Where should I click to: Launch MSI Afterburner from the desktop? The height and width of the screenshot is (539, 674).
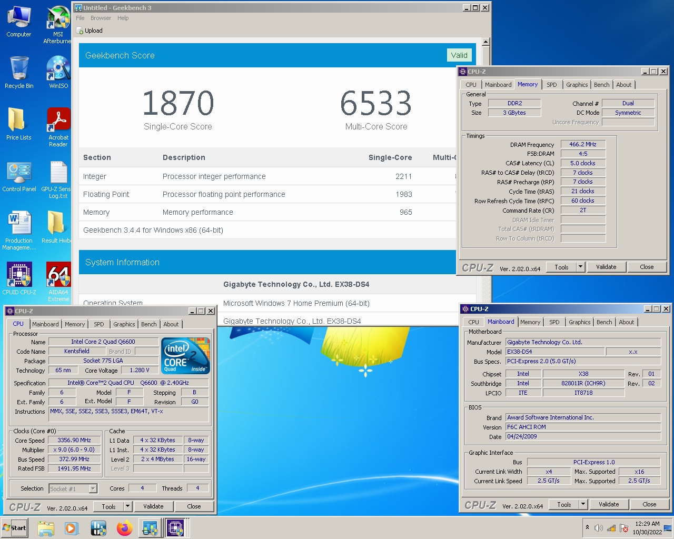click(x=57, y=24)
